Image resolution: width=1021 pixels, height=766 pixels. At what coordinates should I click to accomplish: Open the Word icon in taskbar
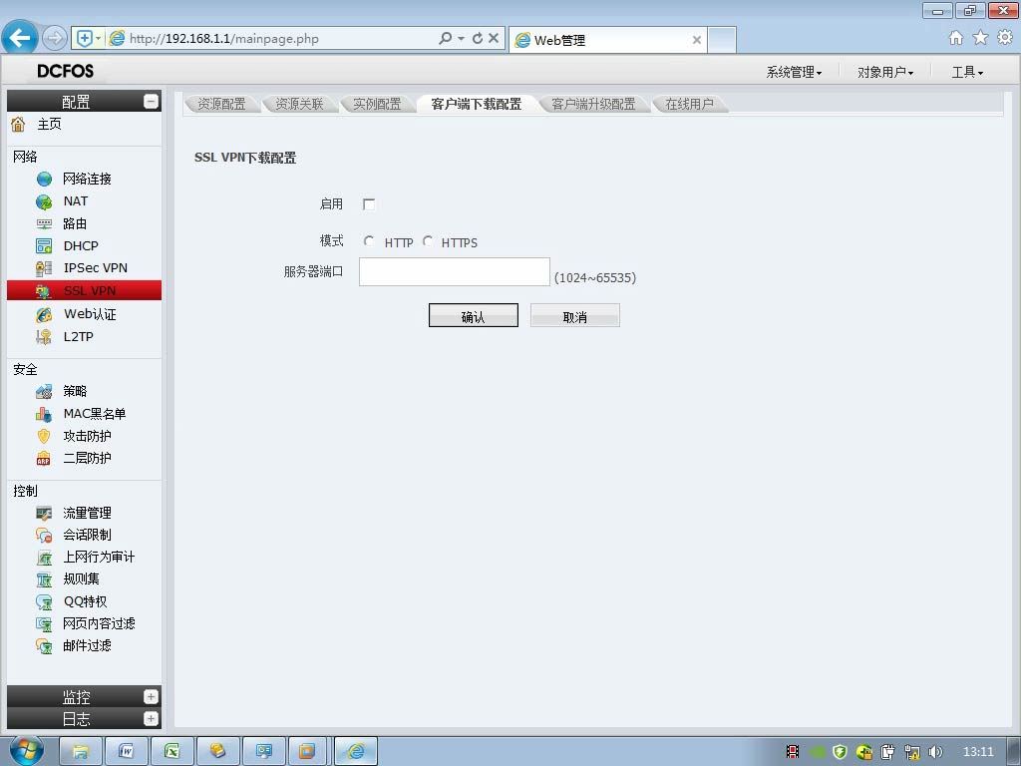(127, 751)
